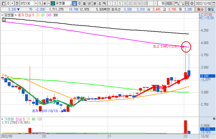
Task: Click the add line indicator icon
Action: click(x=182, y=3)
